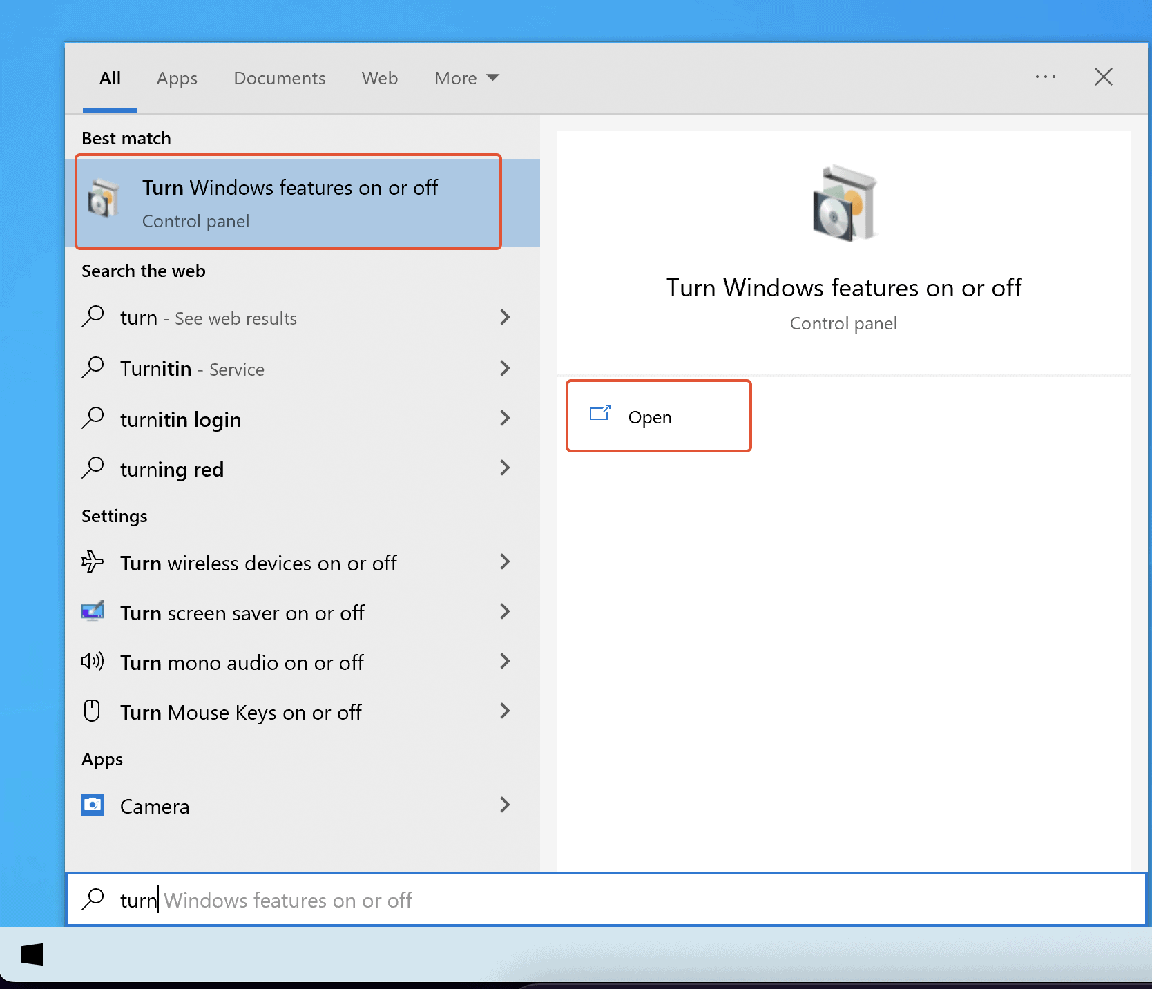Click the 'Control panel' subtitle in the preview pane
The image size is (1152, 989).
843,323
